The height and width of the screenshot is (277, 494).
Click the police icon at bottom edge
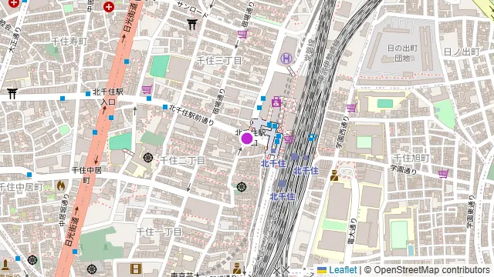pyautogui.click(x=237, y=269)
